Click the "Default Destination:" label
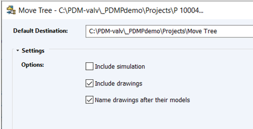Viewport: 253px width, 129px height. [x=40, y=31]
